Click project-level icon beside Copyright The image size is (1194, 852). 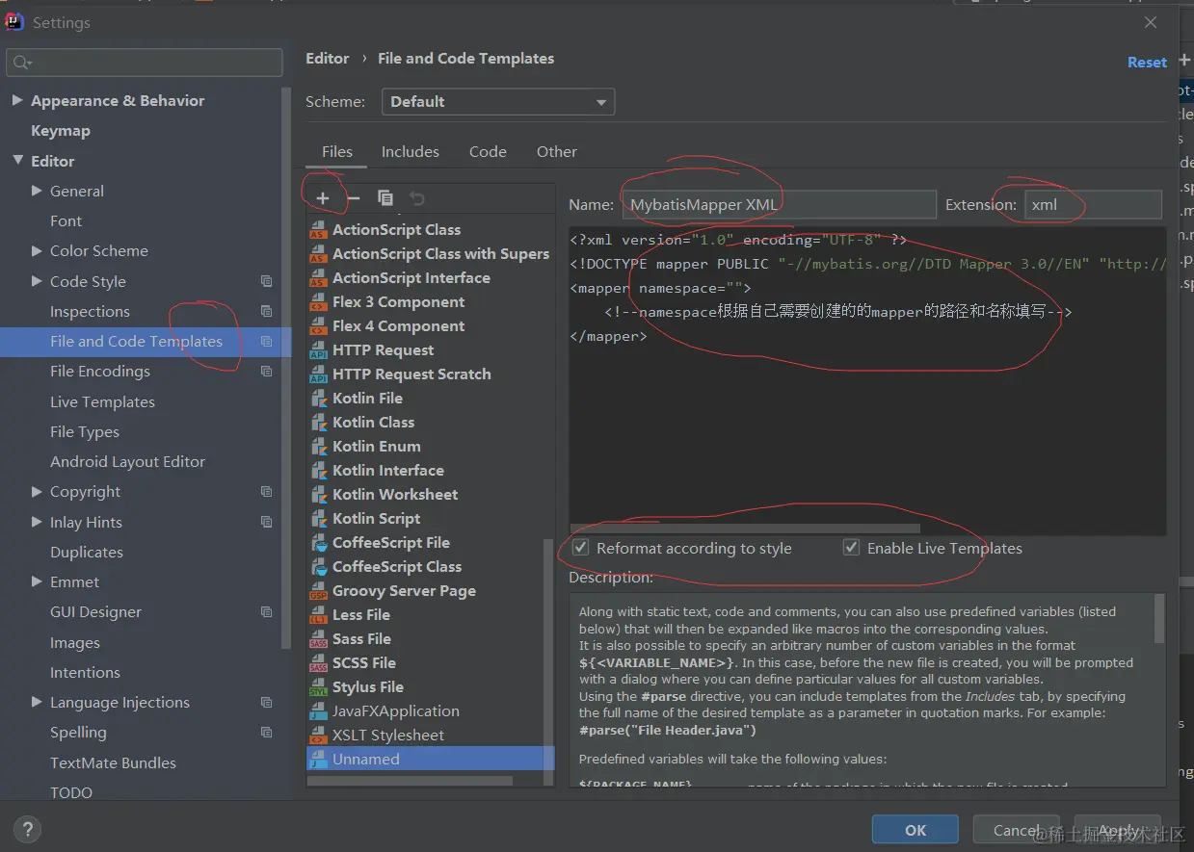(x=267, y=492)
